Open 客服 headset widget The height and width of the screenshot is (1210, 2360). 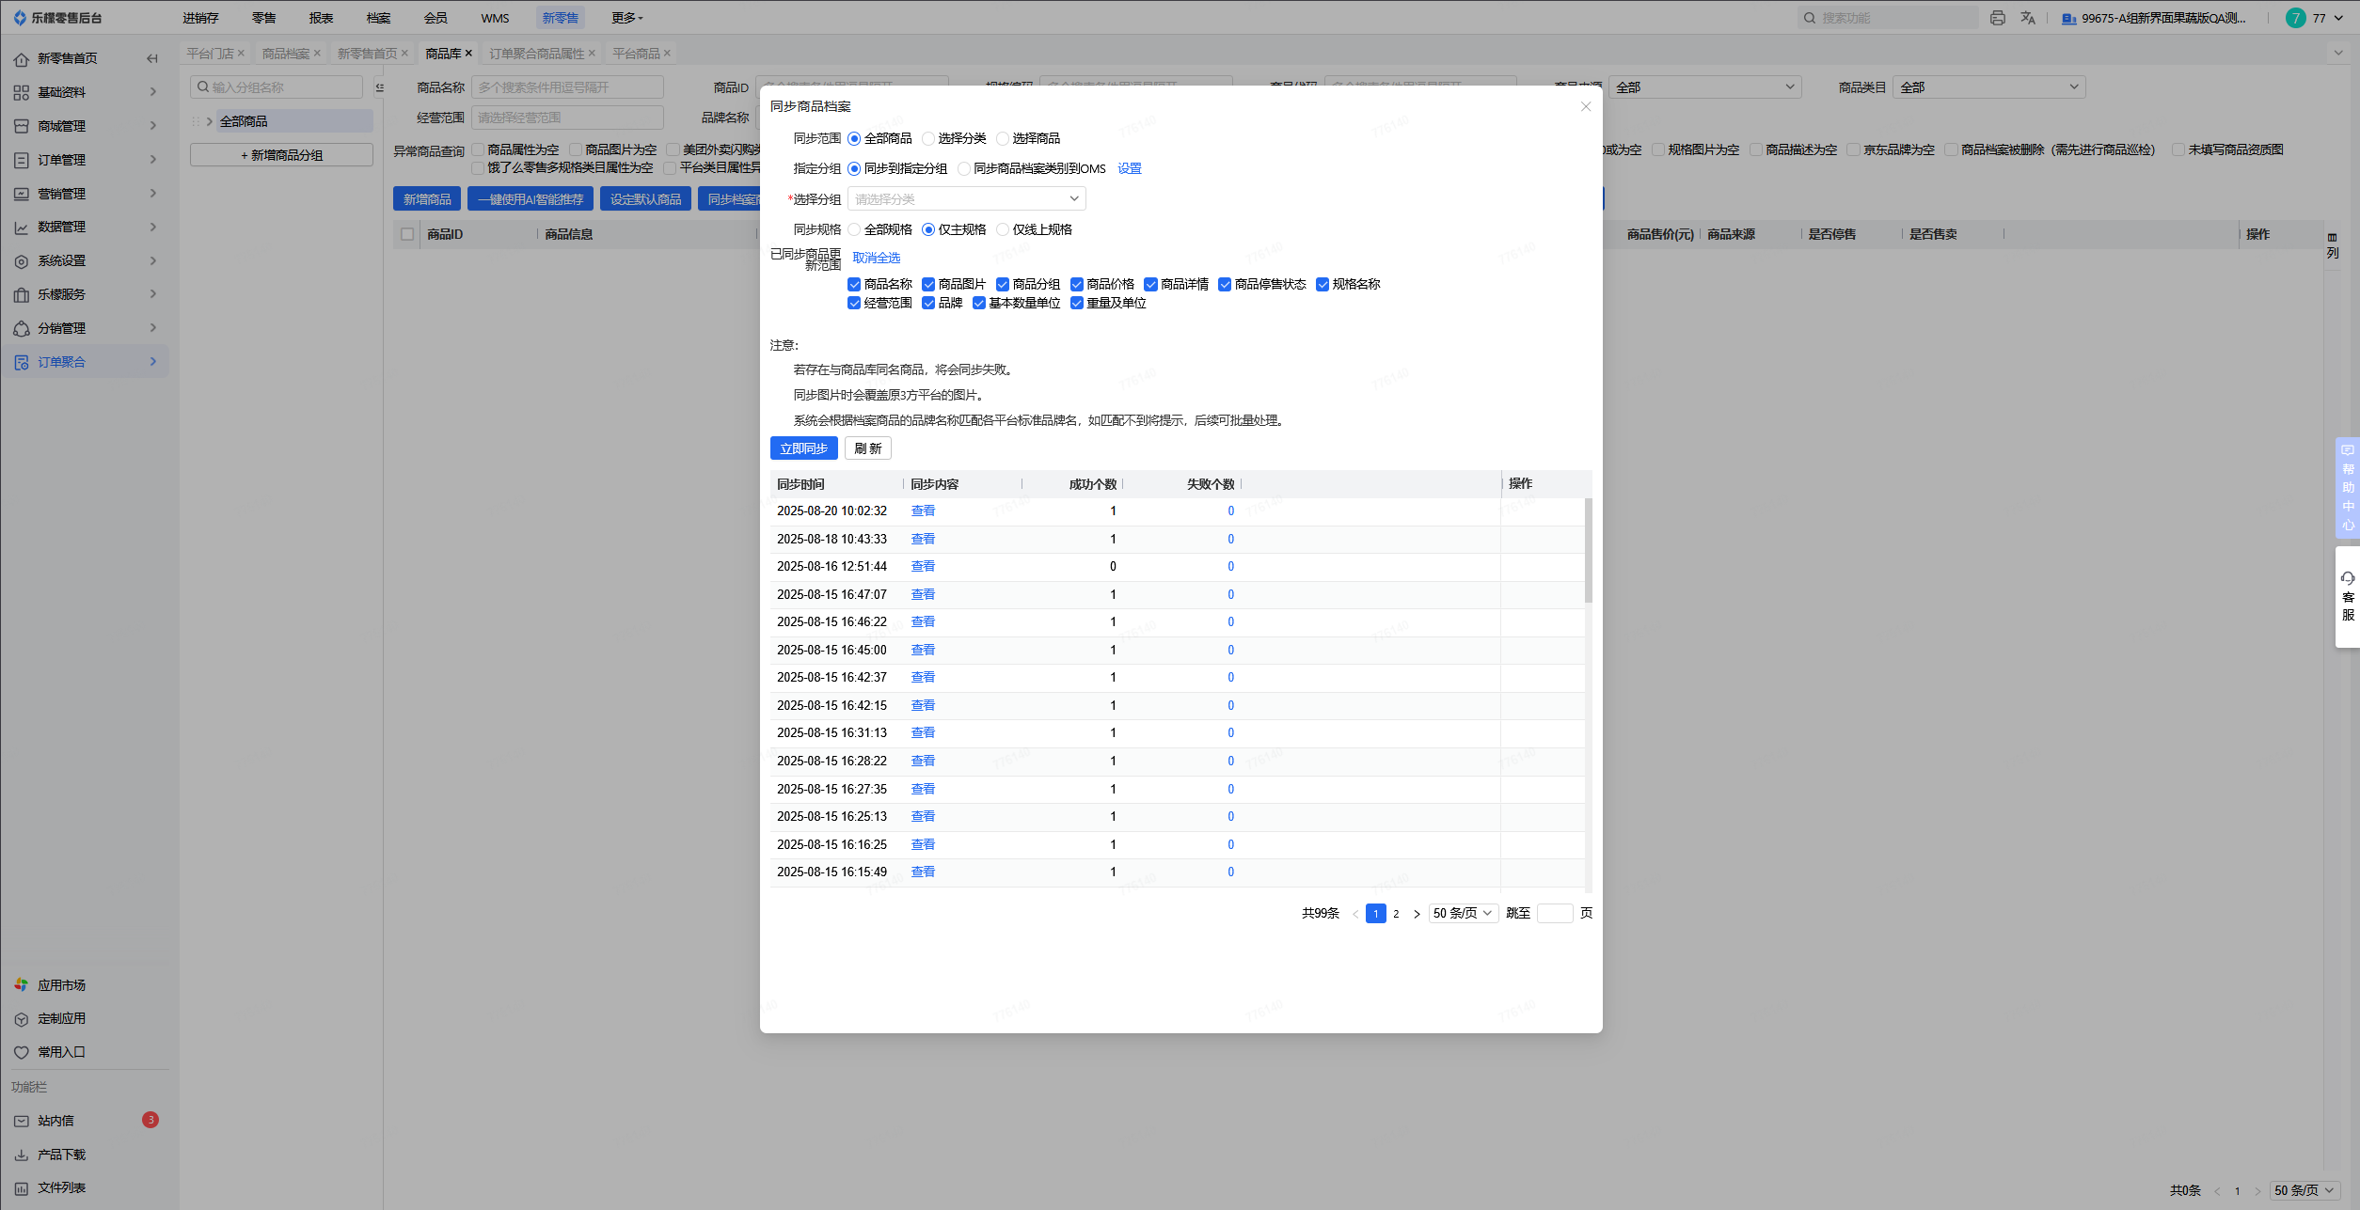(x=2348, y=597)
